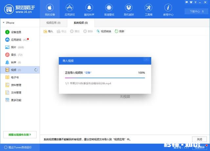
Task: Select 更多功能 in sidebar
Action: (20, 100)
